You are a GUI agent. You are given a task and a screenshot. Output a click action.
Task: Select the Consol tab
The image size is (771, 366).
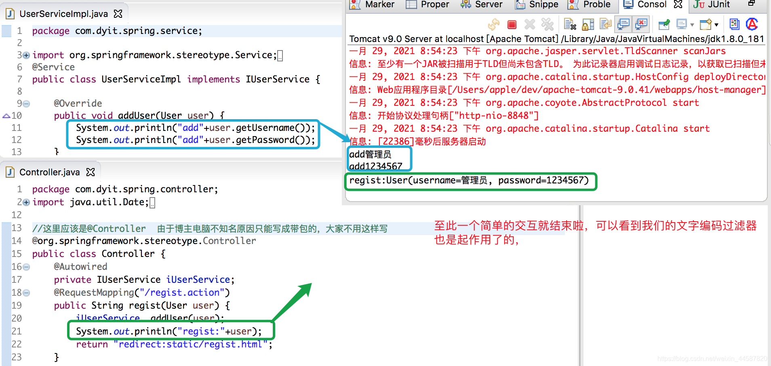coord(652,4)
